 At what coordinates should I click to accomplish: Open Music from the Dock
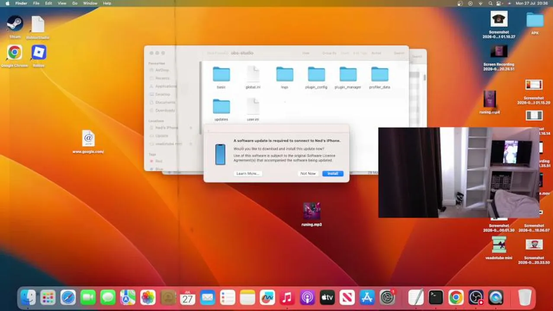(287, 297)
